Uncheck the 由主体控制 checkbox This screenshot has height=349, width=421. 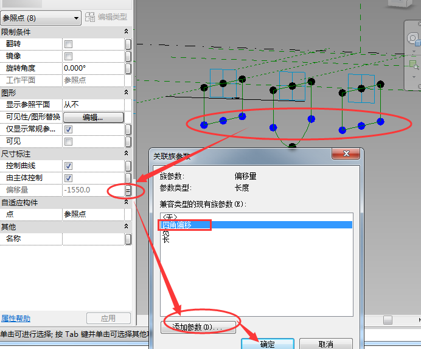[x=69, y=178]
